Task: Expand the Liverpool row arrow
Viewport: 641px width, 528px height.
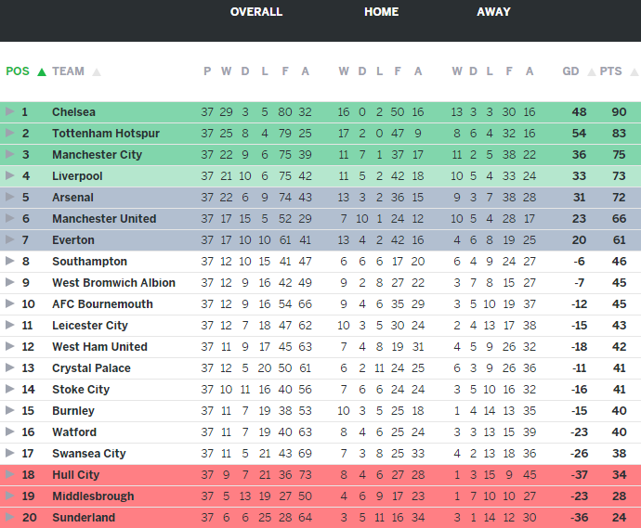Action: pos(9,176)
